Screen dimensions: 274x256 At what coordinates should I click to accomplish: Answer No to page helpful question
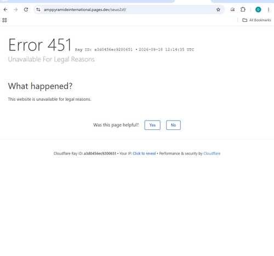pos(173,125)
